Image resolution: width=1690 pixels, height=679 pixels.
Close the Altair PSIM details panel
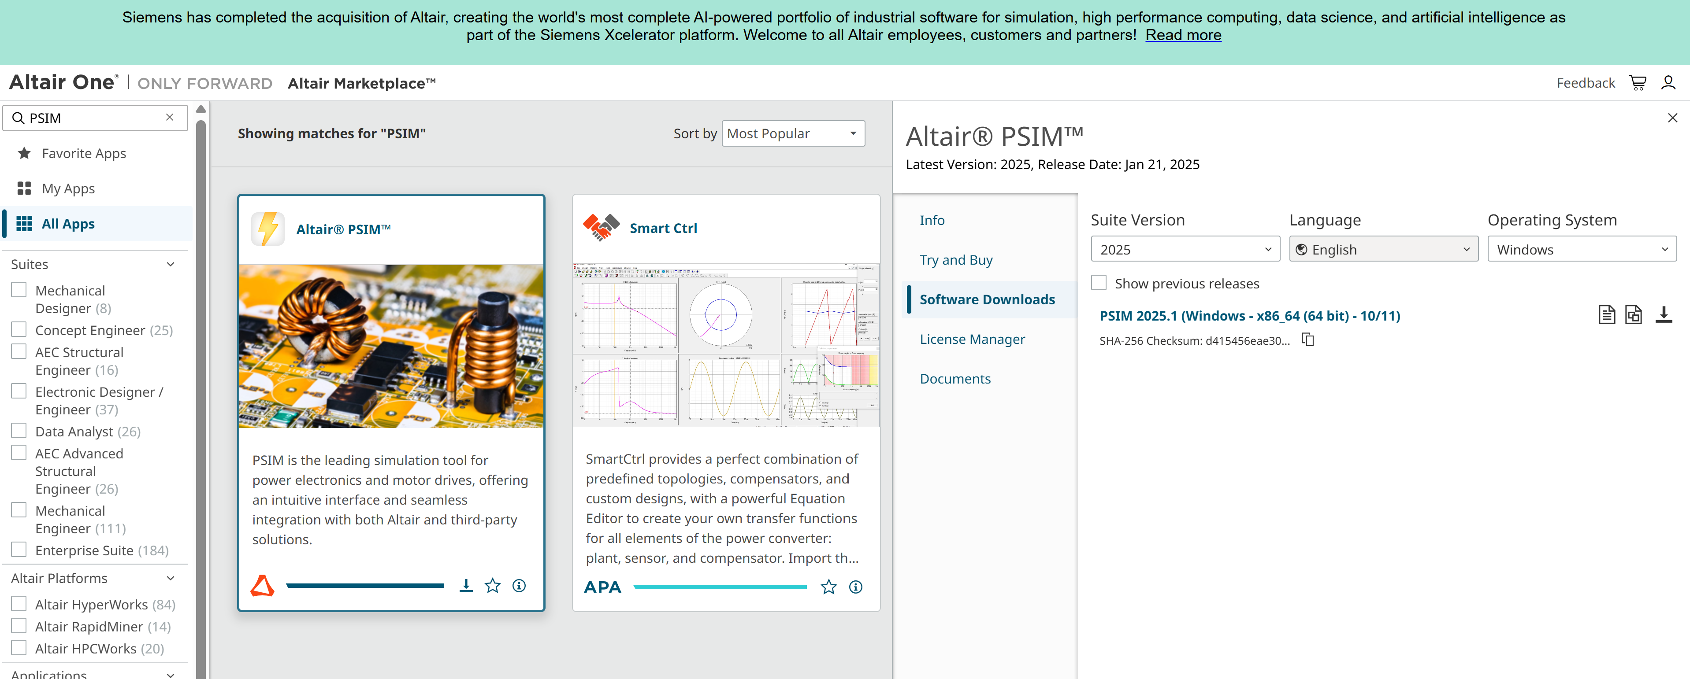[x=1672, y=118]
